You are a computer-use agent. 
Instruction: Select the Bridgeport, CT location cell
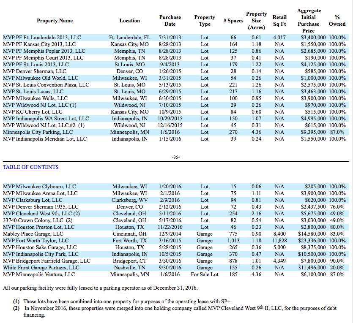[x=130, y=261]
